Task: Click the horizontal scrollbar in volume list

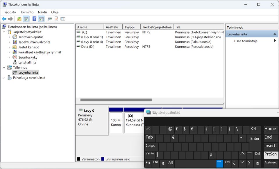Action: [x=116, y=100]
